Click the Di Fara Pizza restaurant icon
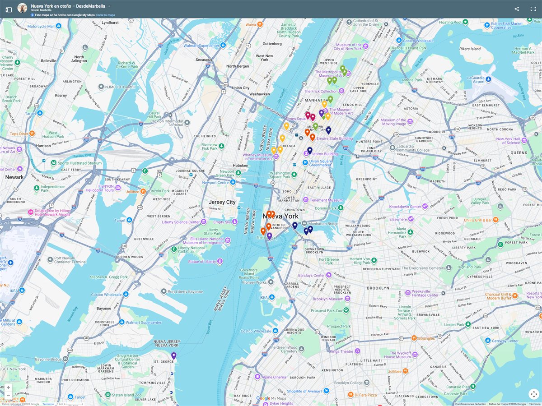542x406 pixels. [x=350, y=395]
